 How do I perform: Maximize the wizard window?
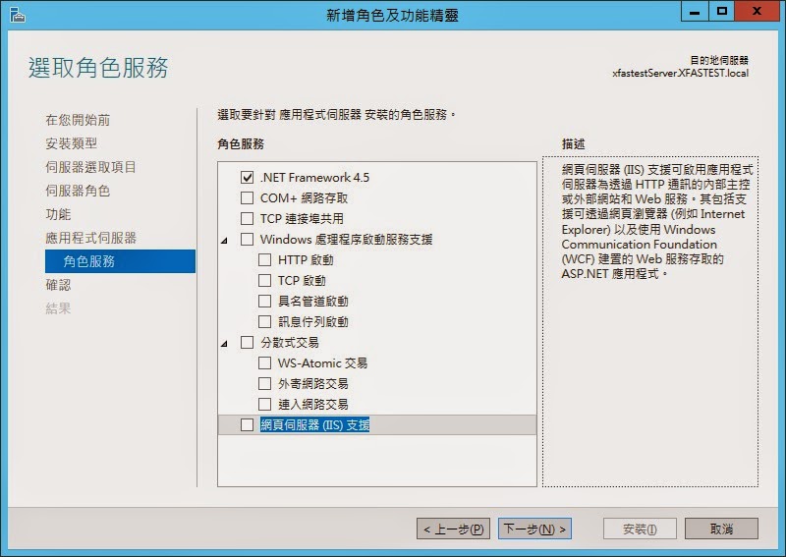tap(722, 12)
